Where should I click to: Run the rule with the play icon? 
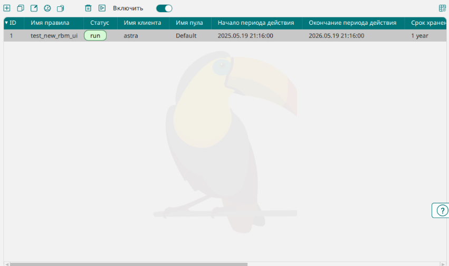(x=102, y=8)
